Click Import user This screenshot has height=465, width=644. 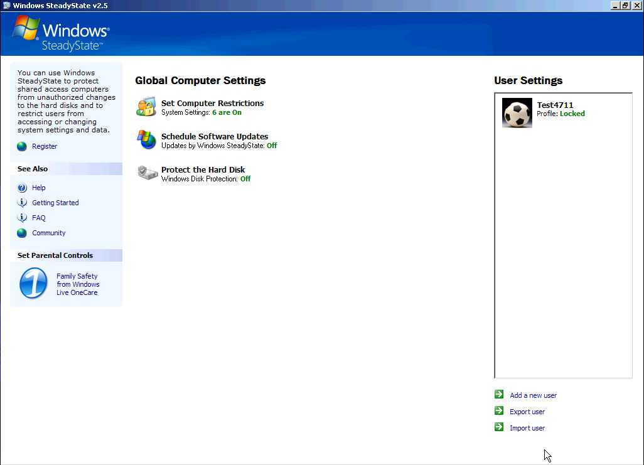click(x=527, y=428)
